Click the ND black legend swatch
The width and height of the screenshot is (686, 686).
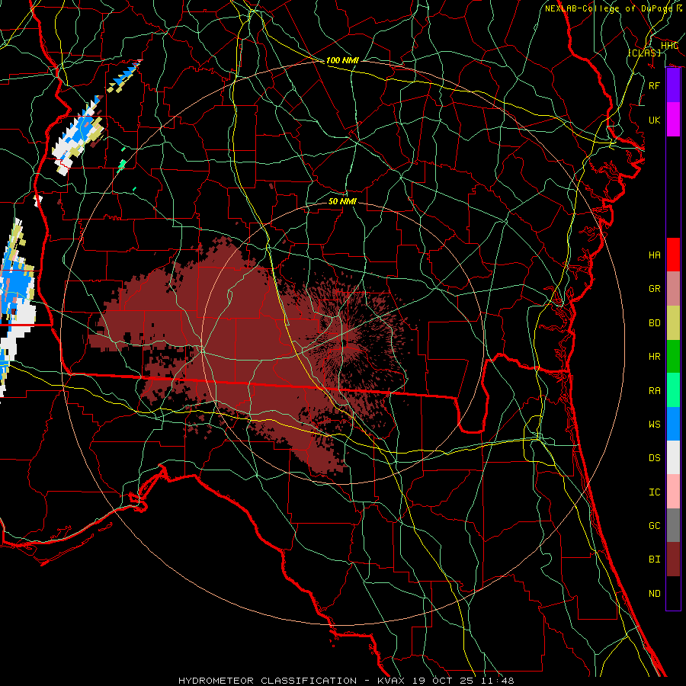coord(673,593)
